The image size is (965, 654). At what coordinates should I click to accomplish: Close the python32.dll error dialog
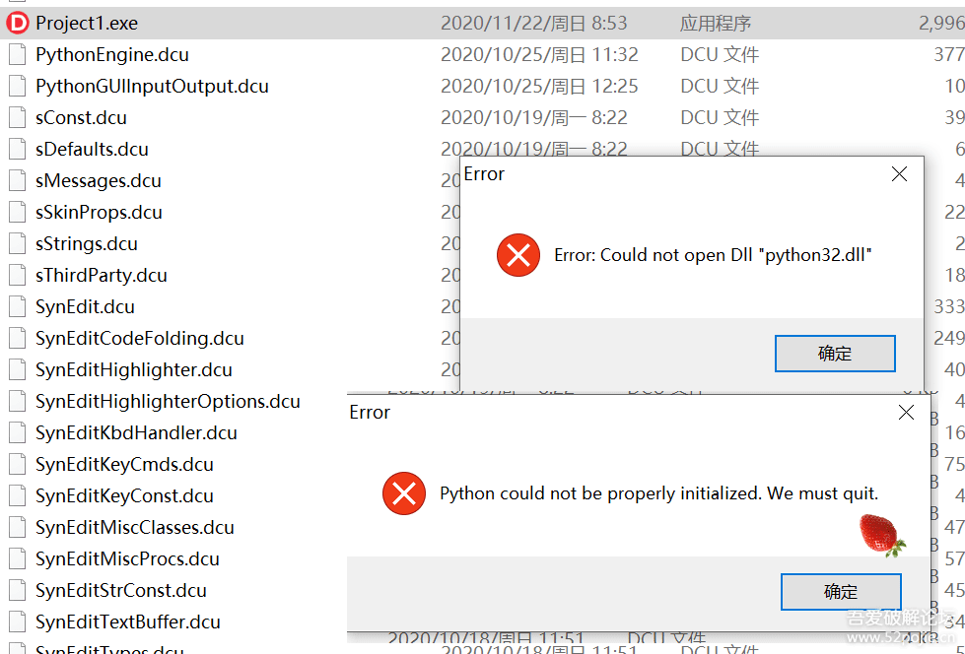899,173
